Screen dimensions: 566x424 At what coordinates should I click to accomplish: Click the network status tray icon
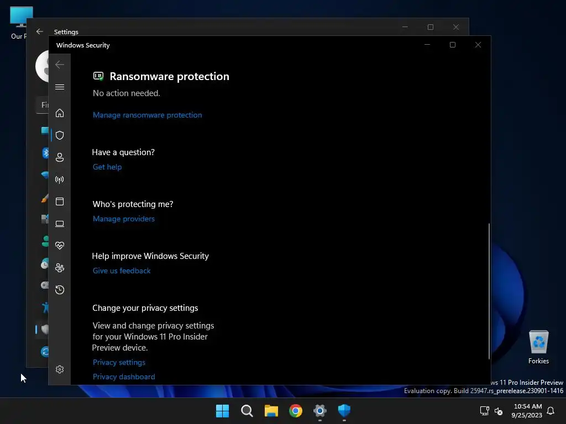click(484, 411)
